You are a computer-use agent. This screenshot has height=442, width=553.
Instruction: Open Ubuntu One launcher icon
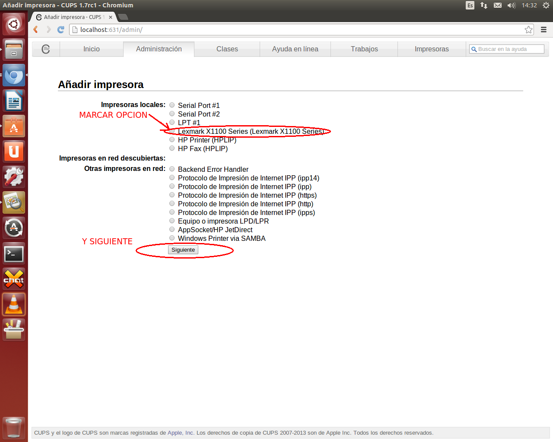tap(14, 152)
